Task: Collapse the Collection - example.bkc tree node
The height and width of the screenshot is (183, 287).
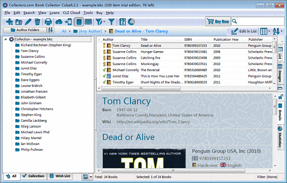Action: click(x=6, y=39)
